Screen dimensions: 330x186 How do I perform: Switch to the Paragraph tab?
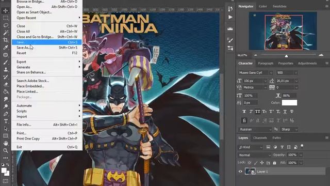click(266, 63)
